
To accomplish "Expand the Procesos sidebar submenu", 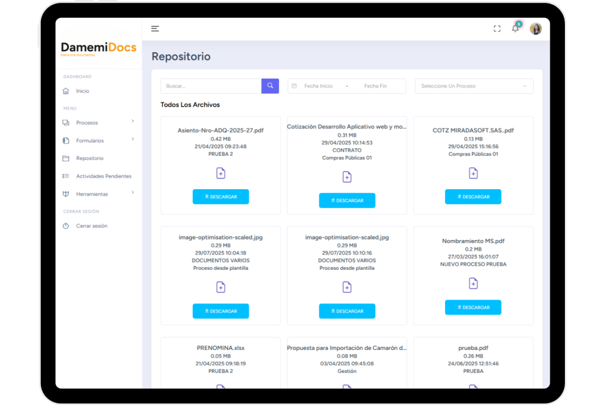I will [98, 123].
